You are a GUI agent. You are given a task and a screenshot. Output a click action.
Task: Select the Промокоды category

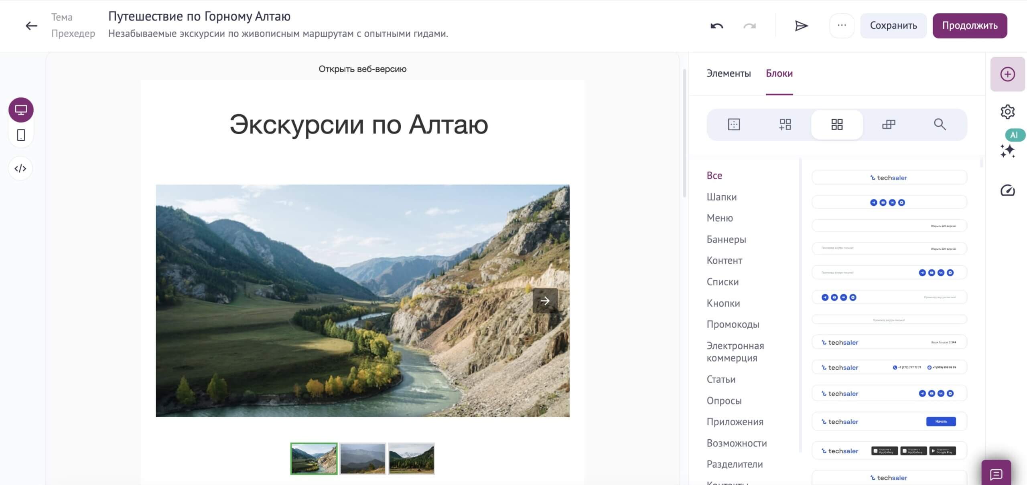pyautogui.click(x=733, y=324)
